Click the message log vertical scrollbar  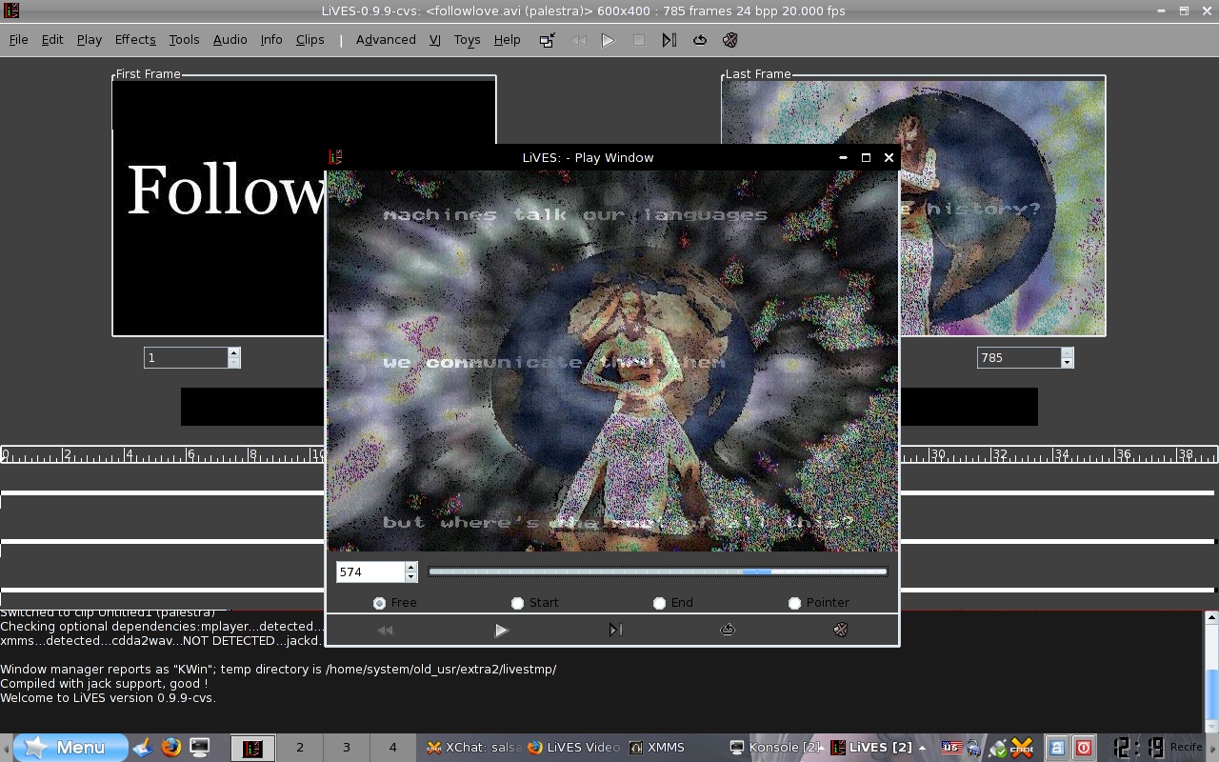pos(1211,670)
